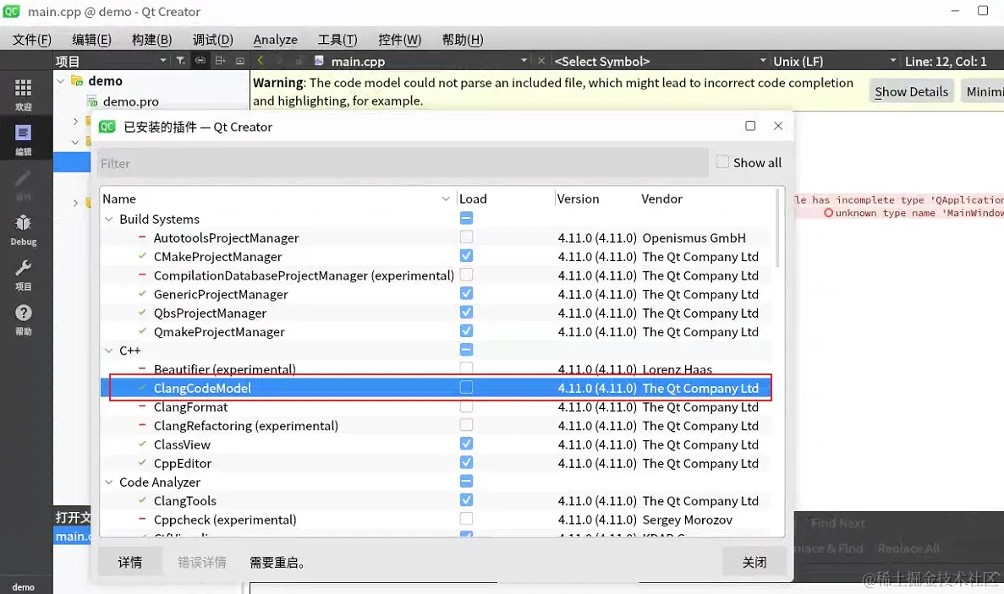This screenshot has width=1004, height=594.
Task: Open the 文件(F) menu
Action: pos(32,40)
